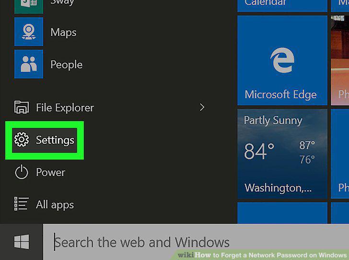This screenshot has height=260, width=349.
Task: Select the People label
Action: 66,65
